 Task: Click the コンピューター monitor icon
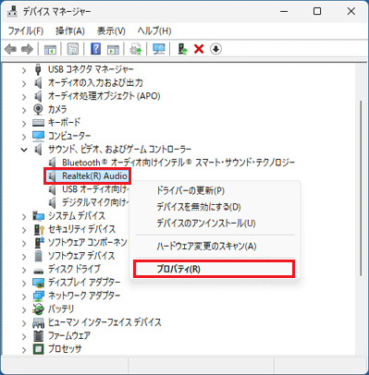[x=38, y=136]
